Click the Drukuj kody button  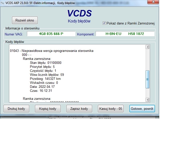click(16, 109)
